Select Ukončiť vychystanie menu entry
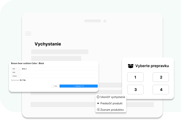 click(111, 97)
